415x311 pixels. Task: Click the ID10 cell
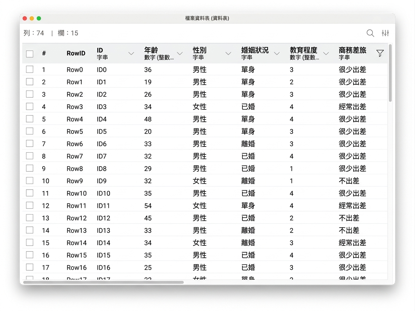[x=103, y=193]
